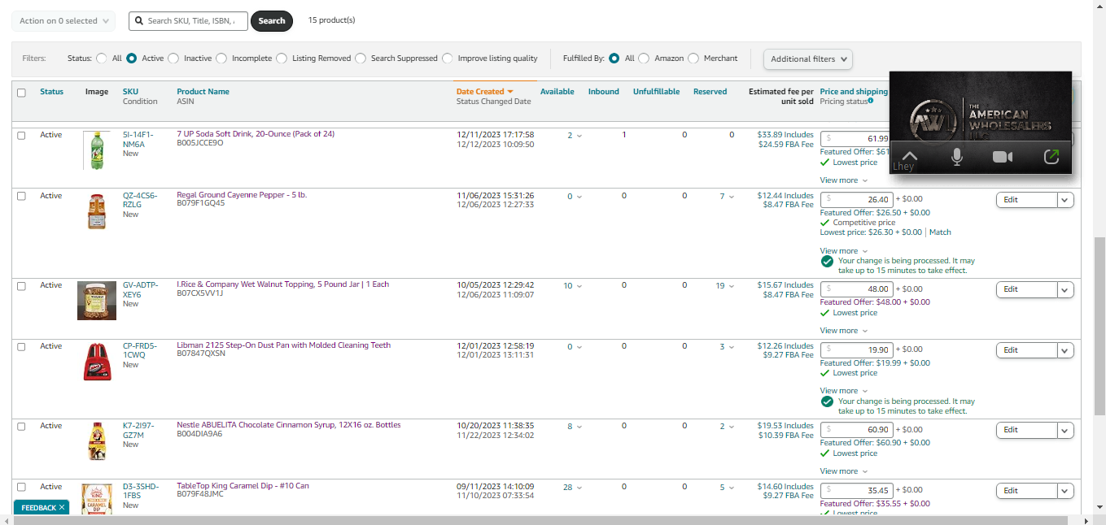Close the Feedback tab
The height and width of the screenshot is (525, 1106).
pyautogui.click(x=62, y=508)
